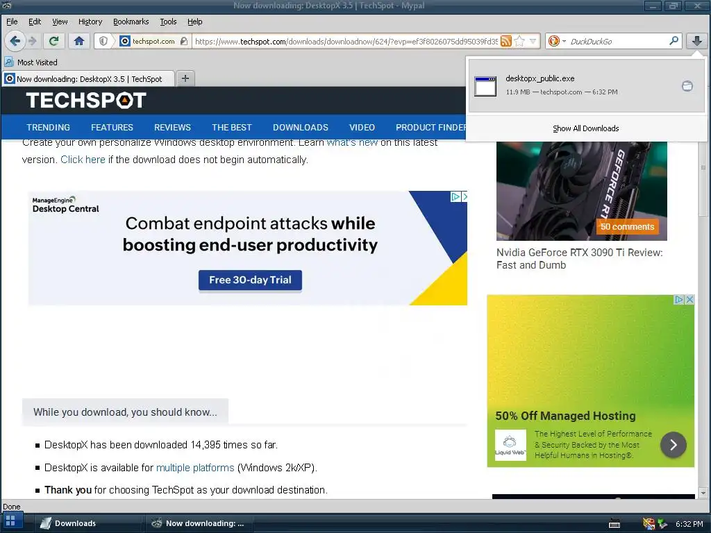Screen dimensions: 711x533
Task: Click the Mypal icon in the title bar
Action: coord(6,6)
